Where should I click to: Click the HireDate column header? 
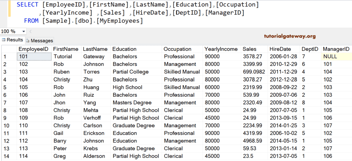(x=284, y=49)
